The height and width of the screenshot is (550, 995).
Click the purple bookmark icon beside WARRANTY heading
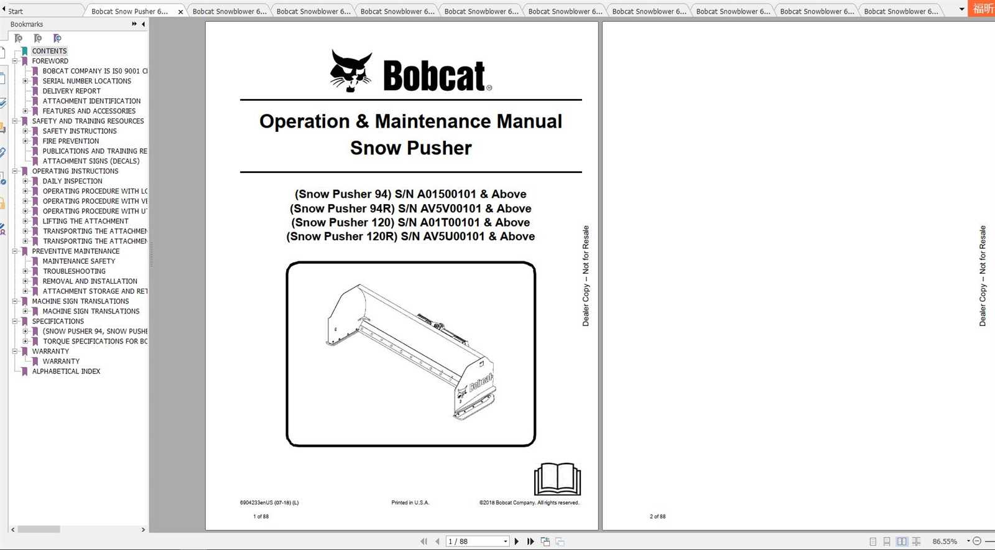pyautogui.click(x=24, y=352)
